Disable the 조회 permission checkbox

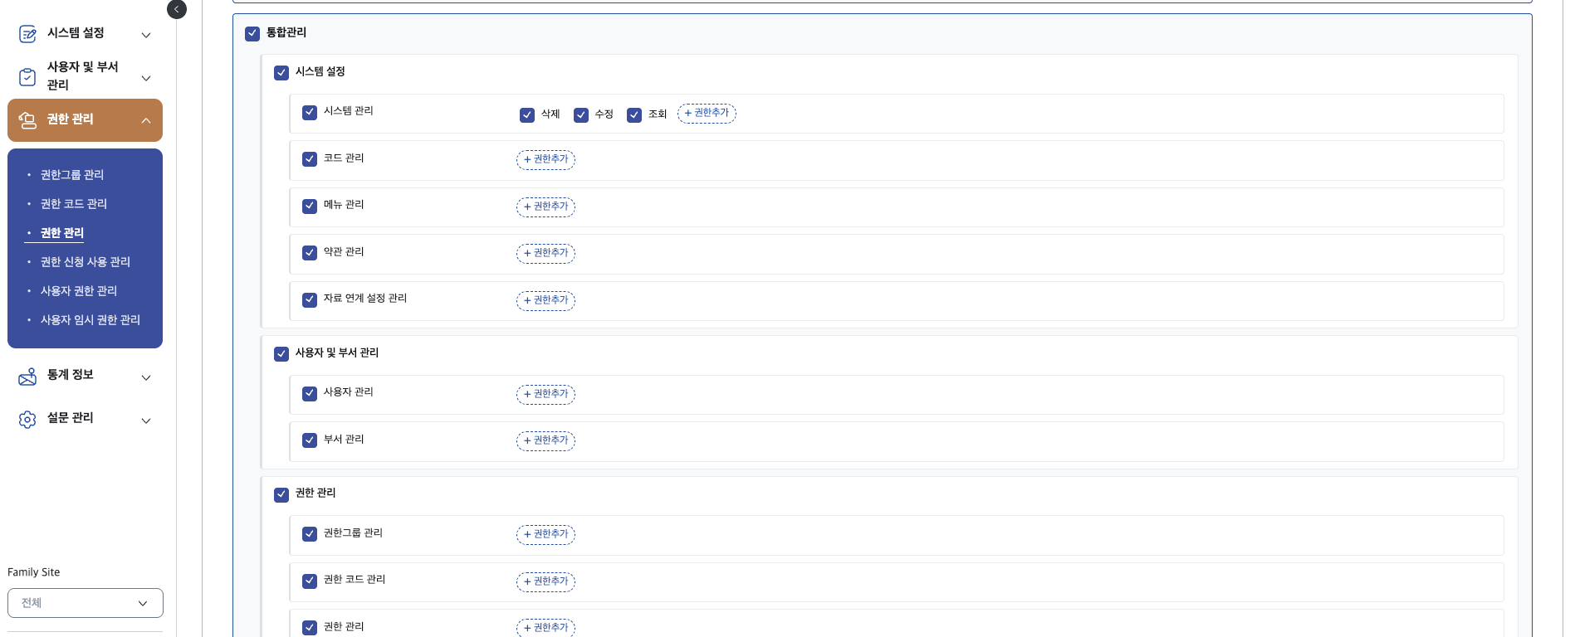pyautogui.click(x=634, y=115)
